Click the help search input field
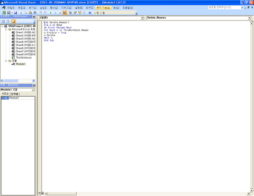254x196 pixels. point(224,7)
